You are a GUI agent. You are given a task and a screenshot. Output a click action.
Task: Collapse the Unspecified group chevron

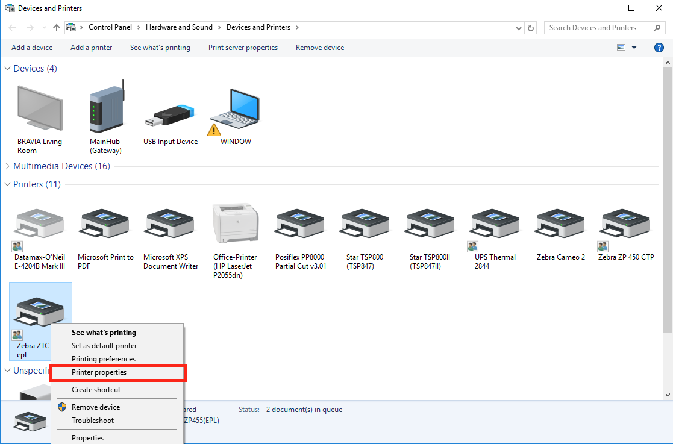point(7,371)
